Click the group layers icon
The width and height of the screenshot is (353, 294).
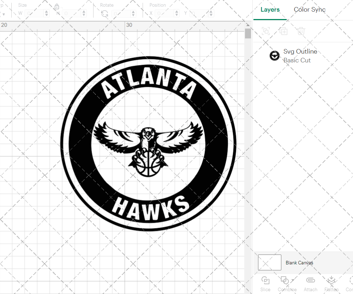point(265,31)
